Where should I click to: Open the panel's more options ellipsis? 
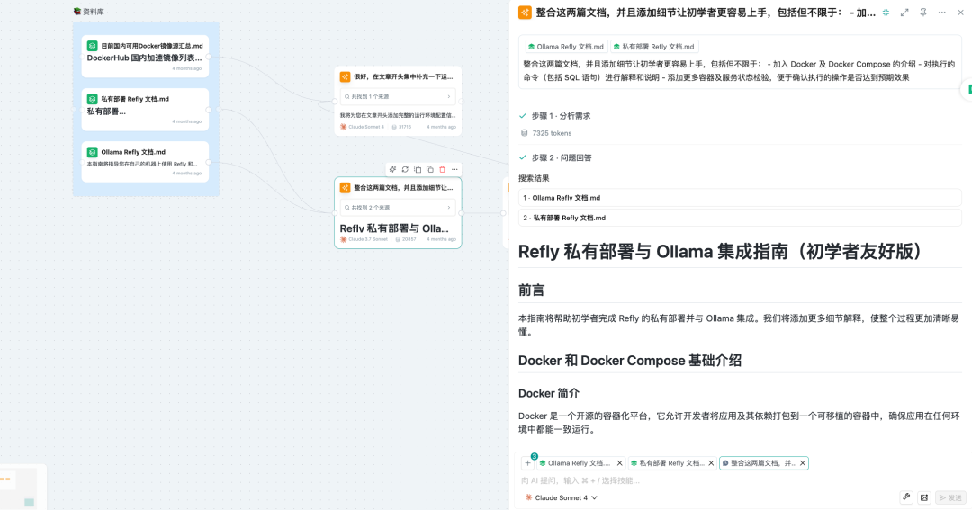click(x=941, y=13)
